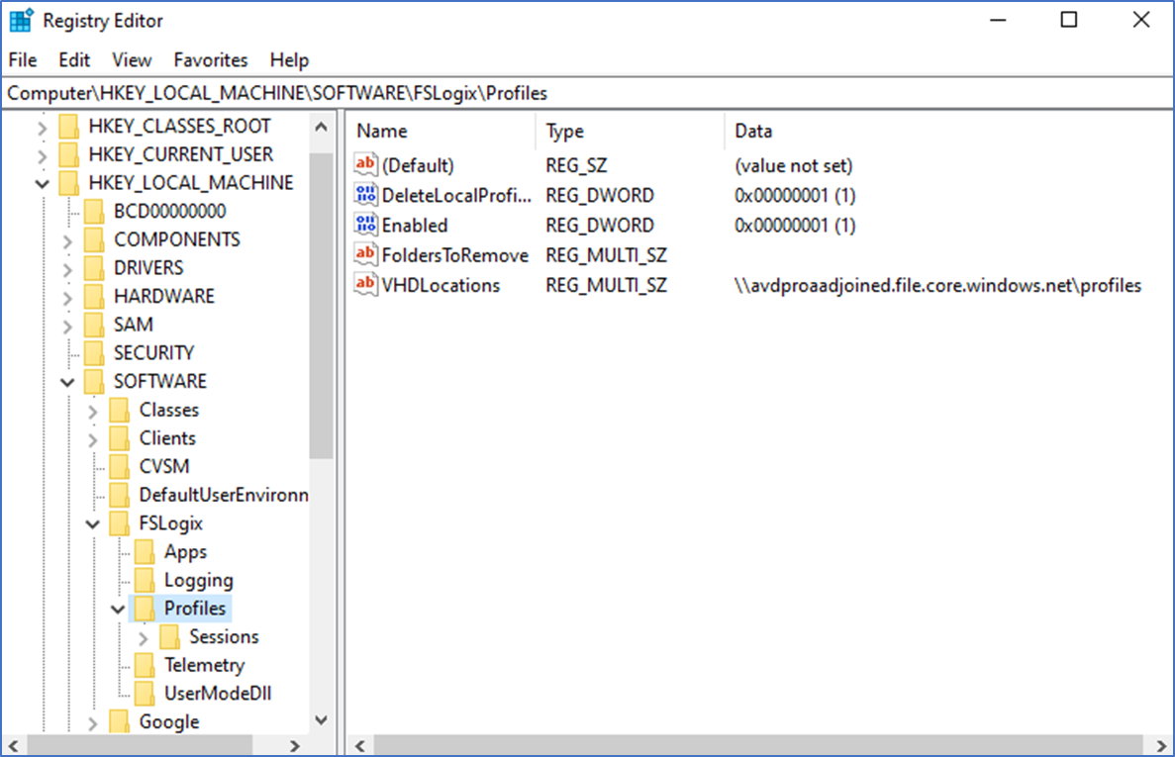Click the SAM folder icon
The width and height of the screenshot is (1175, 757).
[x=94, y=325]
